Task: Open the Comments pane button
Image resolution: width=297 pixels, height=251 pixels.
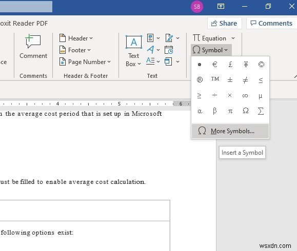Action: pos(272,23)
